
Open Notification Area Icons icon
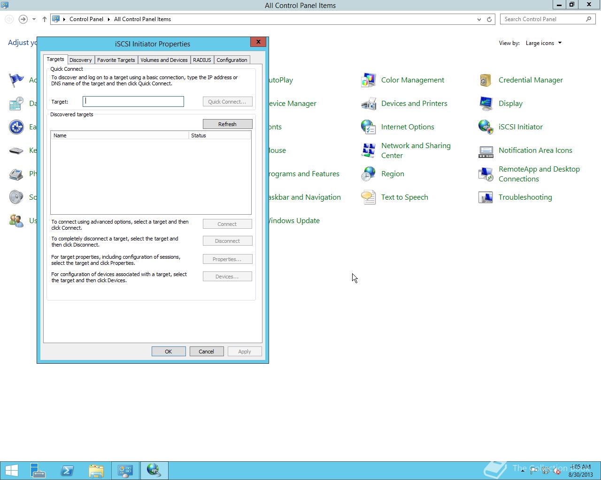click(486, 150)
